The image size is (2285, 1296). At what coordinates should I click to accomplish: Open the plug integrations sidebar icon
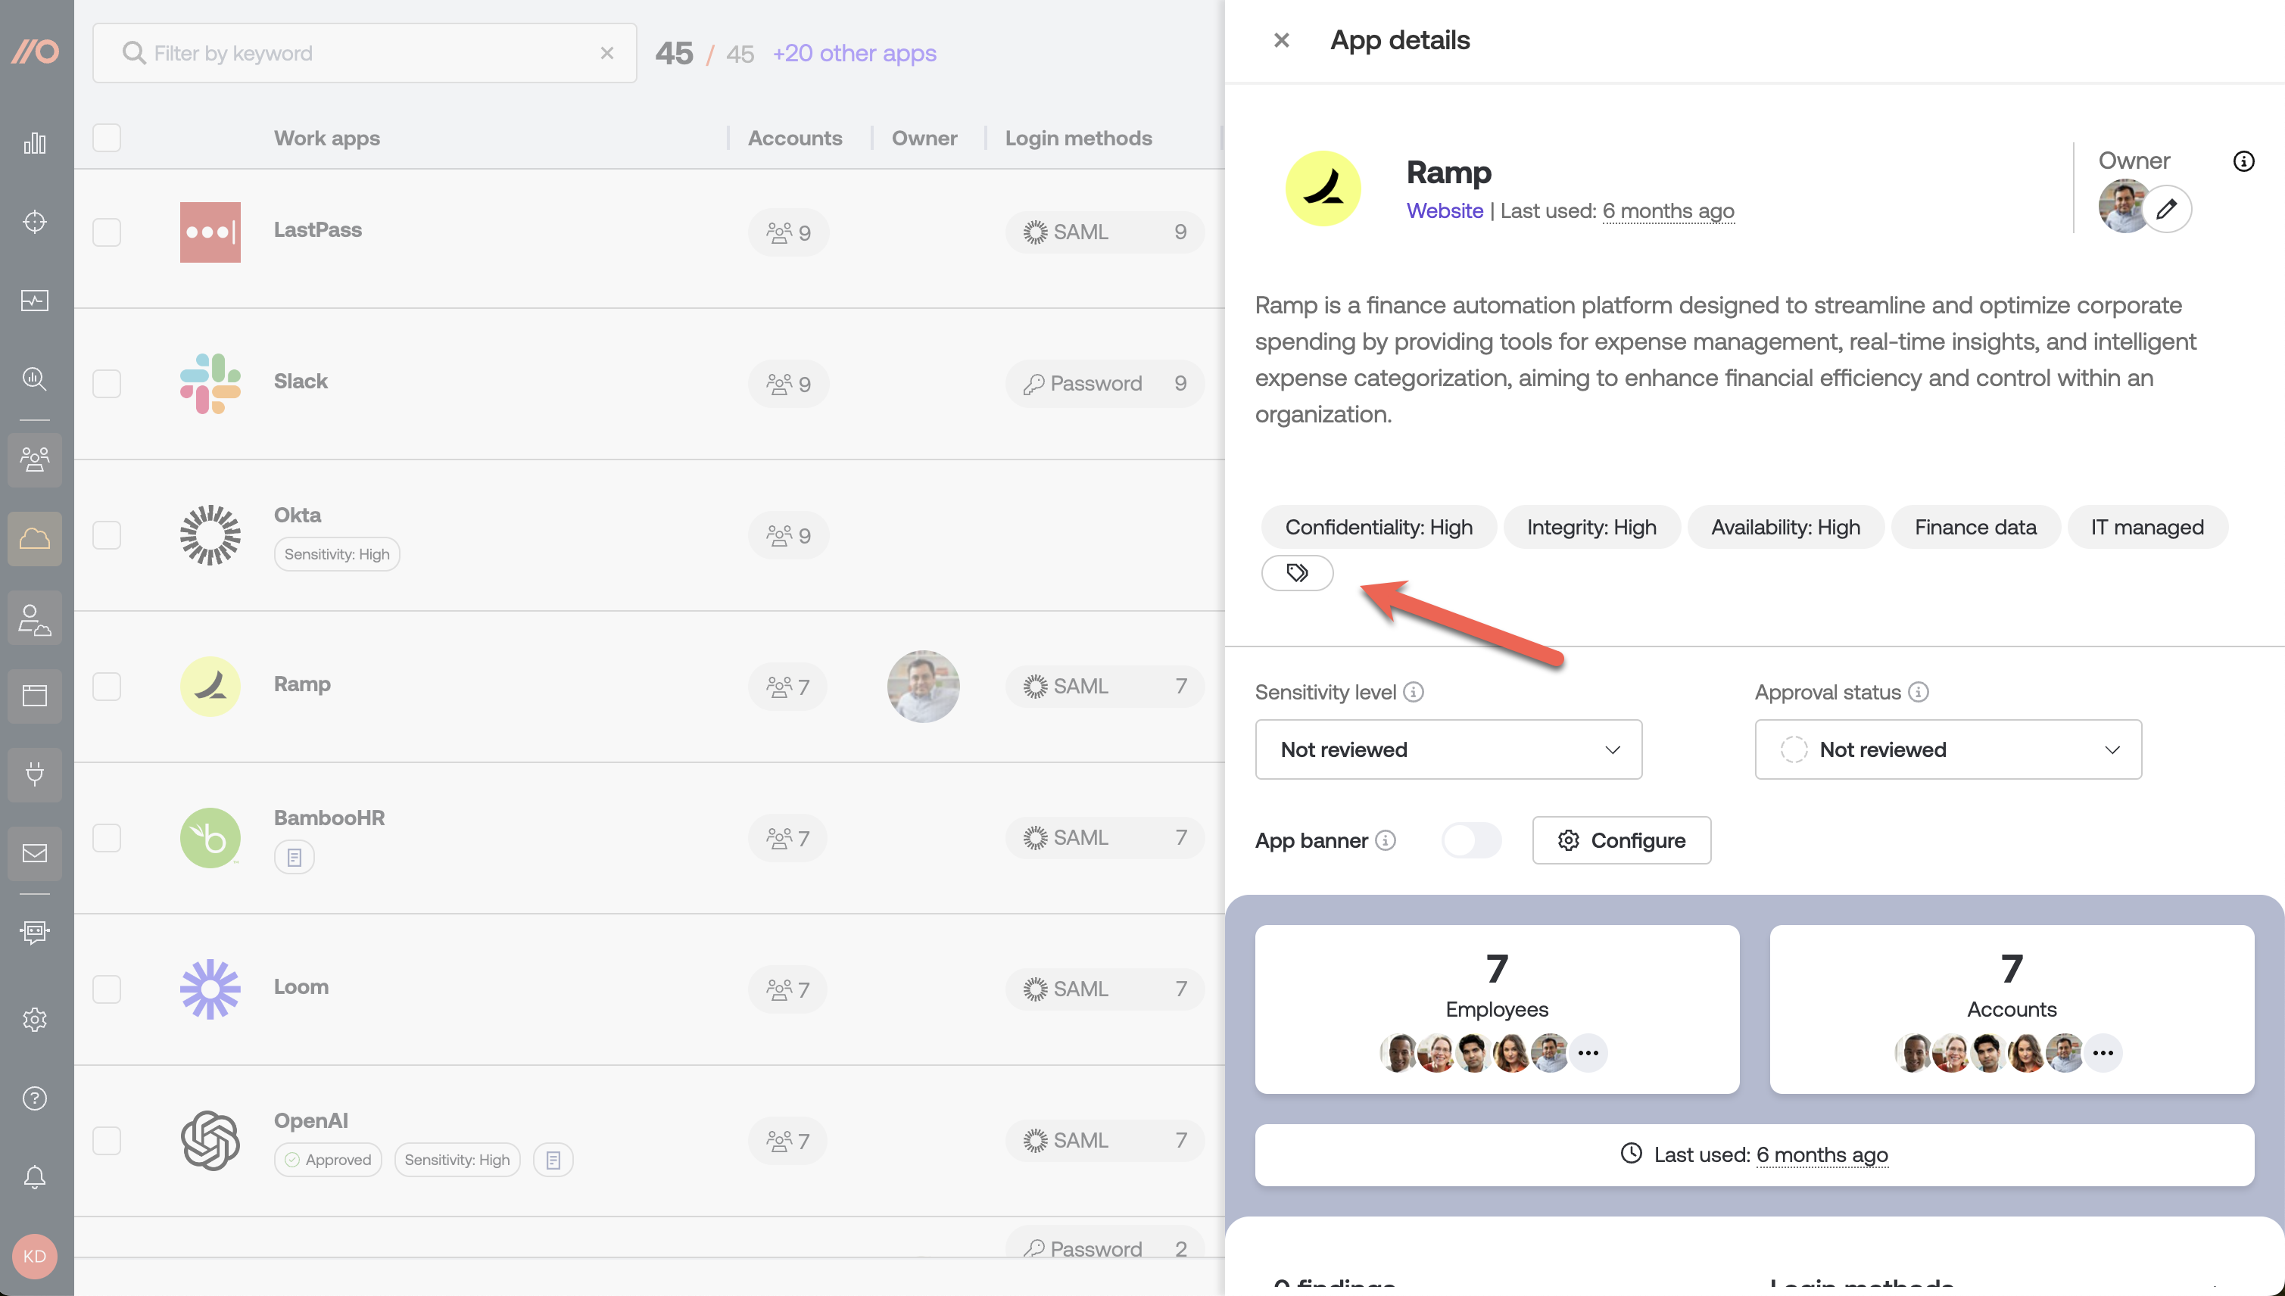pos(35,774)
